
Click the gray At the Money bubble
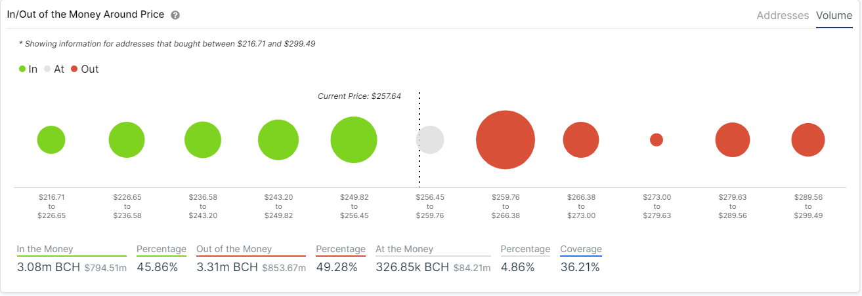click(x=430, y=139)
